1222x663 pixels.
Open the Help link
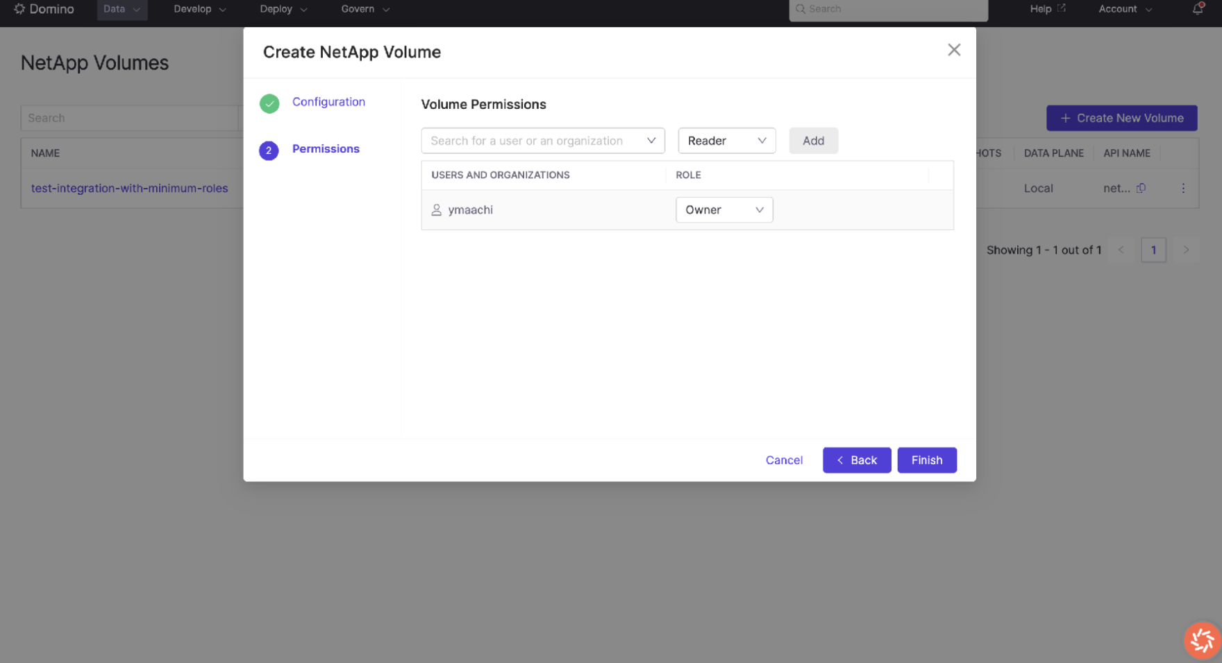tap(1047, 9)
